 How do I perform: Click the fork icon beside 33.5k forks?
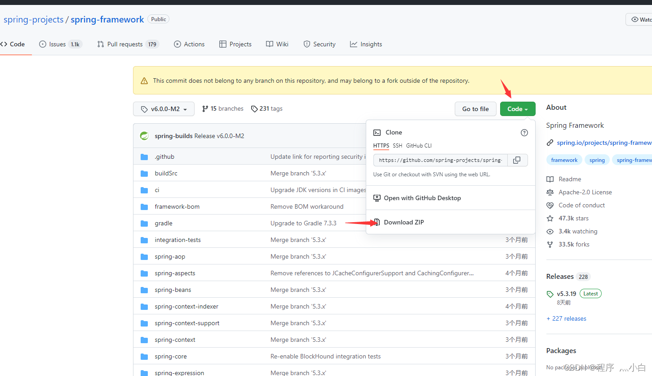click(x=550, y=244)
